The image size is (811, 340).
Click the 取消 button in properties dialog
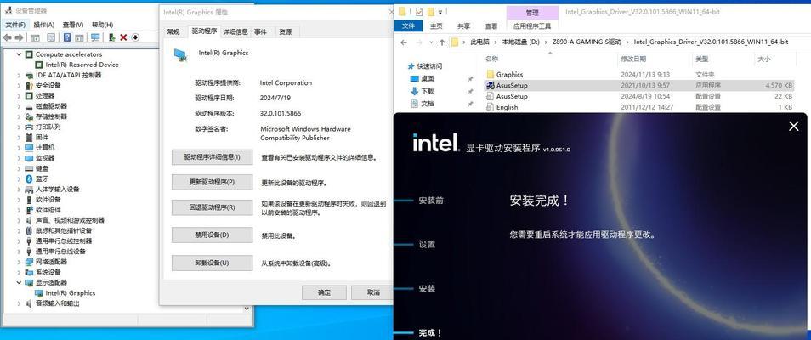click(373, 292)
